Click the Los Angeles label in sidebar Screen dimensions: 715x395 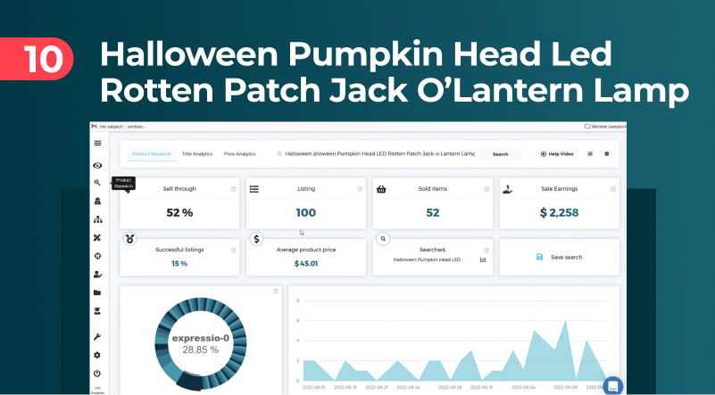tap(97, 390)
